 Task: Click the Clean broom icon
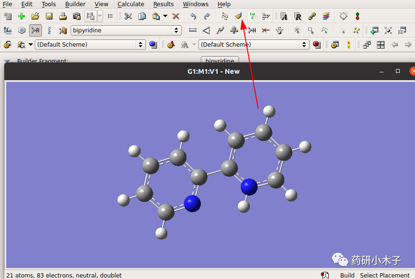click(x=238, y=16)
